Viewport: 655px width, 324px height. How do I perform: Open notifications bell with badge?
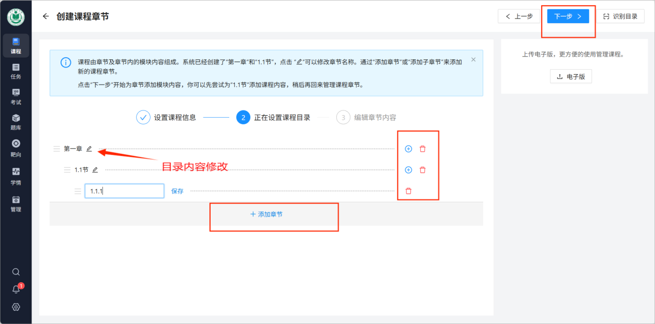16,289
